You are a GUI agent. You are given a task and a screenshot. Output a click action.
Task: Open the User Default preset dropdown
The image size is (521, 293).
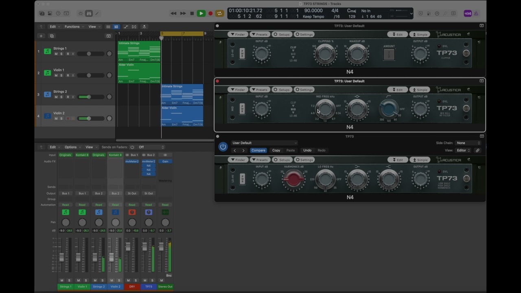[264, 143]
